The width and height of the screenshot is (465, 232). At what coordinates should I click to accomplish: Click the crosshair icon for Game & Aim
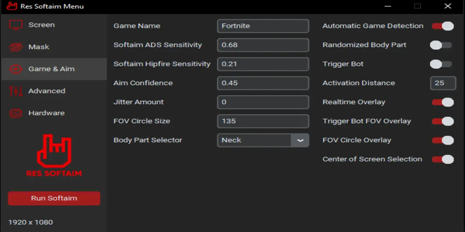click(15, 69)
